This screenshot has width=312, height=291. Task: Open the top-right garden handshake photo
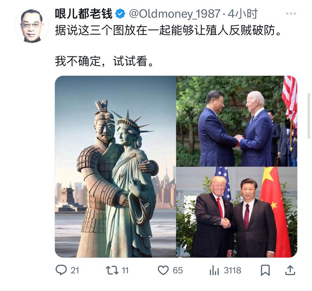click(237, 121)
